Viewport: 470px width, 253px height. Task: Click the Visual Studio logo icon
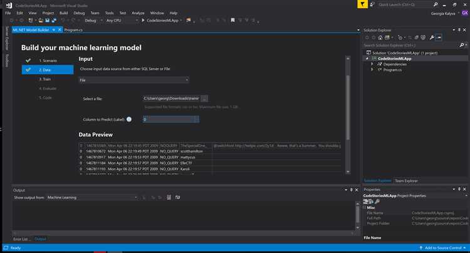point(9,5)
